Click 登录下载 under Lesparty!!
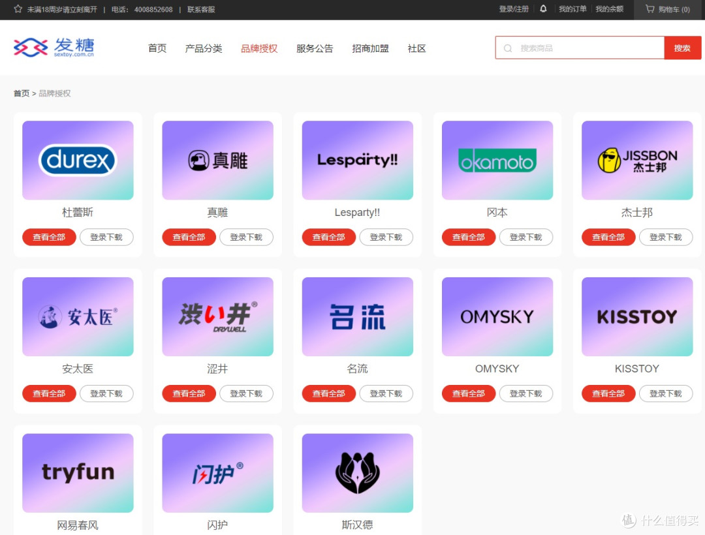Screen dimensions: 705x535 pos(386,237)
